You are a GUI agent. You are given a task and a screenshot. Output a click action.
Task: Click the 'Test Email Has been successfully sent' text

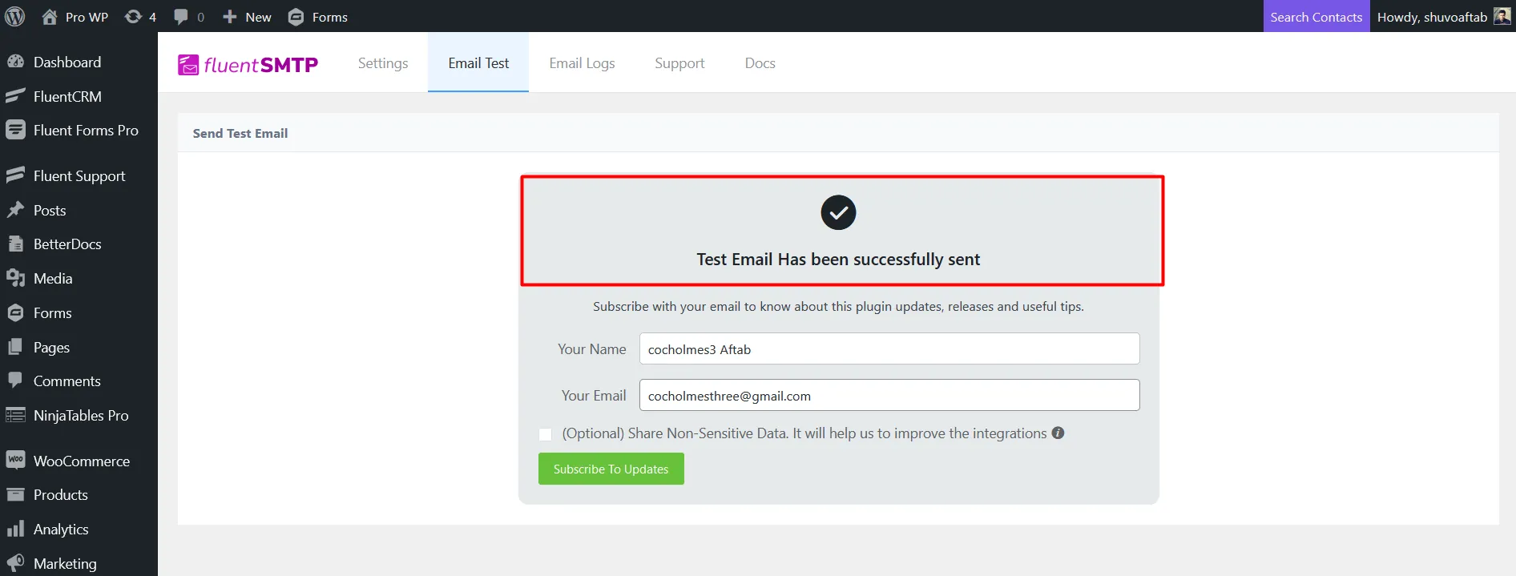[838, 259]
